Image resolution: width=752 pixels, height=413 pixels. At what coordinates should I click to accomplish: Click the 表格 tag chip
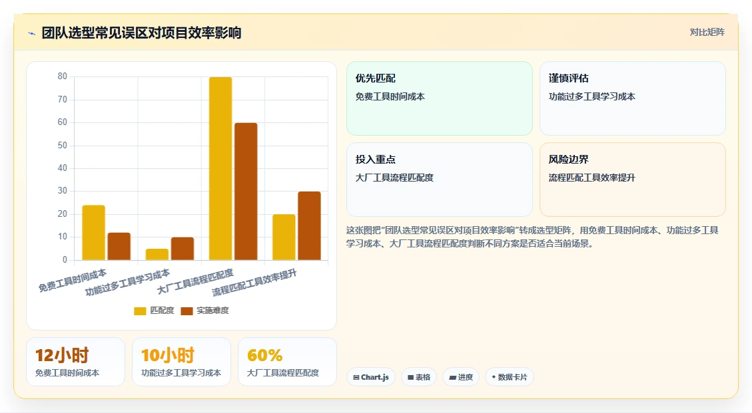pos(419,377)
